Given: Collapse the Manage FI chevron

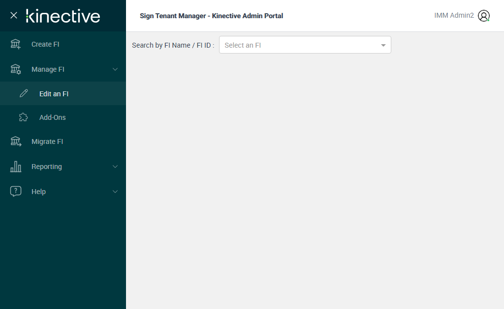Looking at the screenshot, I should coord(115,69).
